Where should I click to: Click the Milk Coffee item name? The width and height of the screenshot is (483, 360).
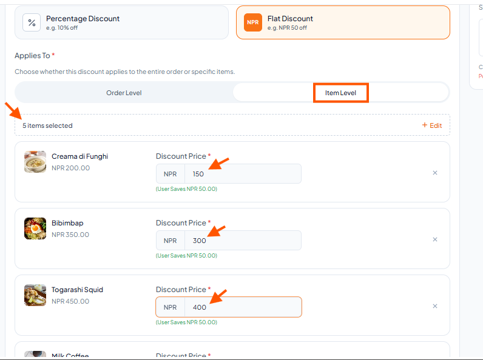coord(70,356)
